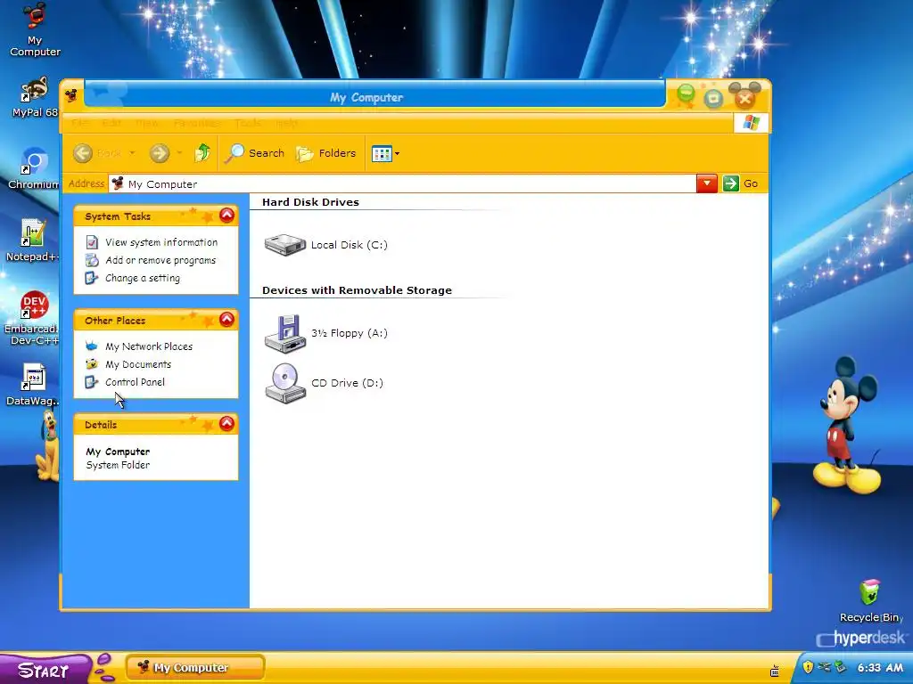Open the View menu

tap(147, 123)
